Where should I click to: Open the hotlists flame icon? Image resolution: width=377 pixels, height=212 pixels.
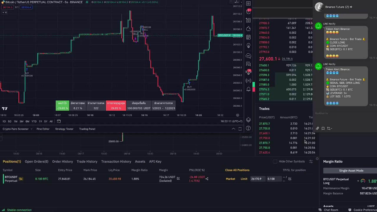[248, 29]
